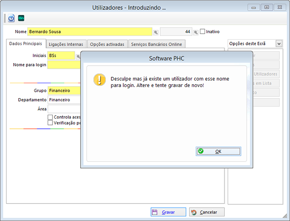Discard changes with Cancelar button
Screen dimensions: 290x221
[207, 212]
